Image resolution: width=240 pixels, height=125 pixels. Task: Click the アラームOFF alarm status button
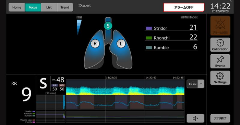(184, 7)
